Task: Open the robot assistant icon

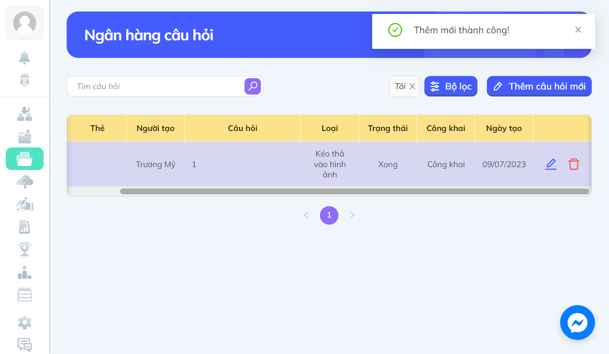Action: click(x=25, y=80)
